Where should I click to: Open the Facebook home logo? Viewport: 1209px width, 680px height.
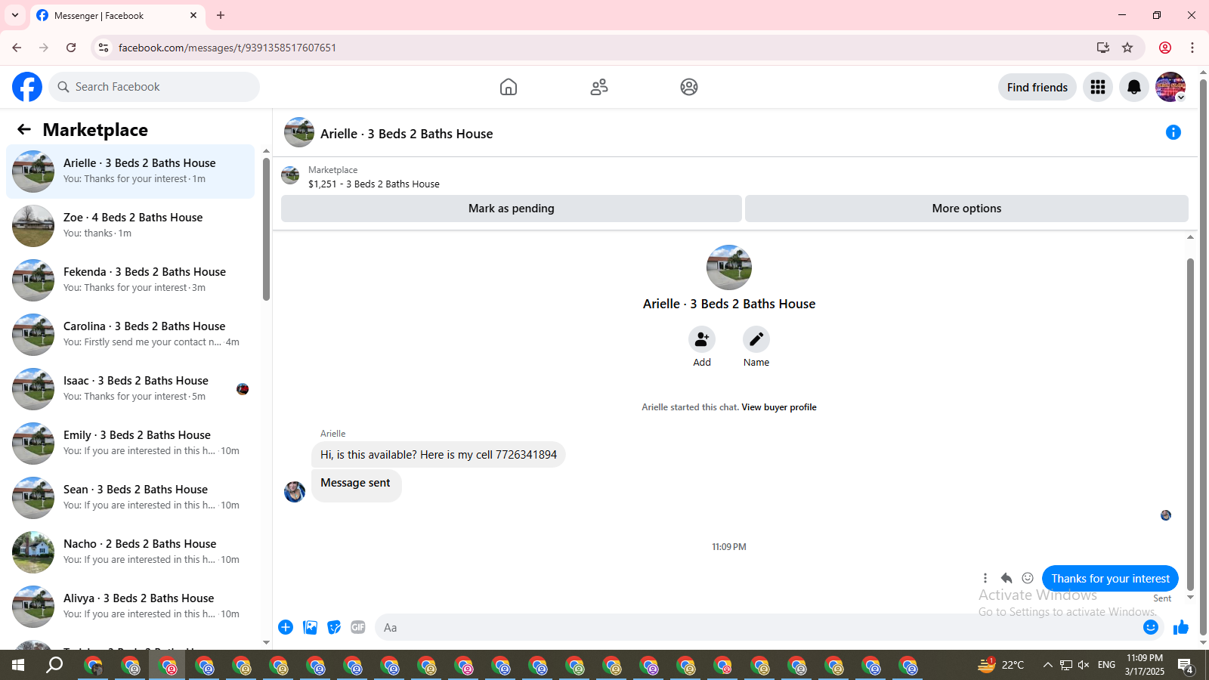pyautogui.click(x=27, y=87)
